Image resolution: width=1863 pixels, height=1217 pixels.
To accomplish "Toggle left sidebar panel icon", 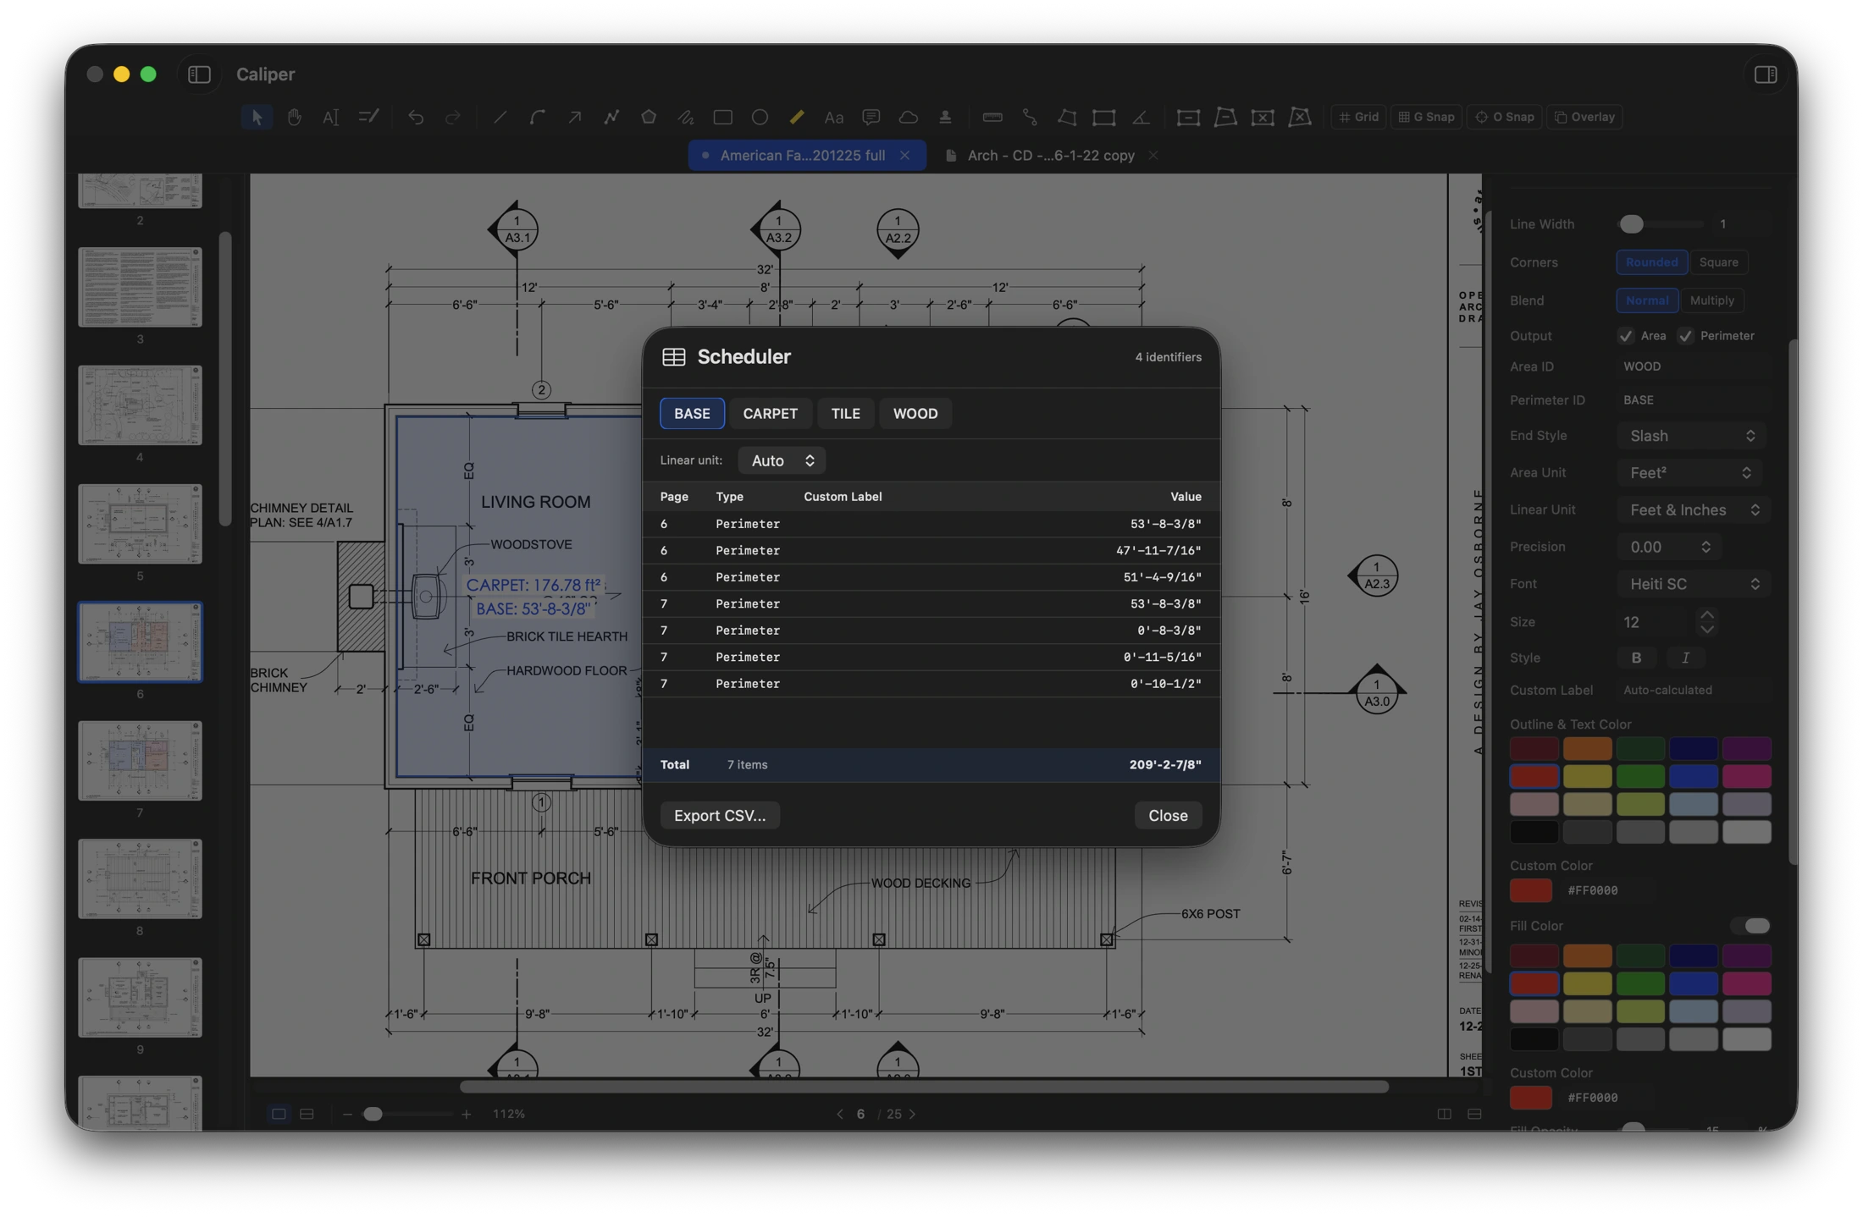I will [x=199, y=74].
